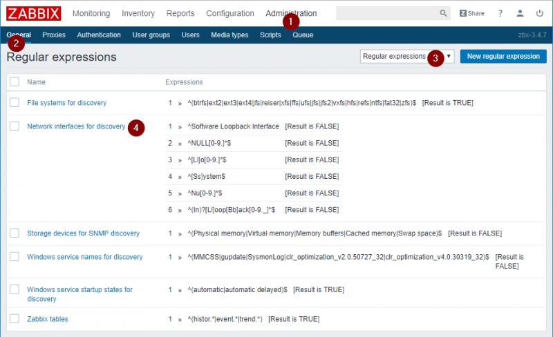Open File systems for discovery link

66,103
